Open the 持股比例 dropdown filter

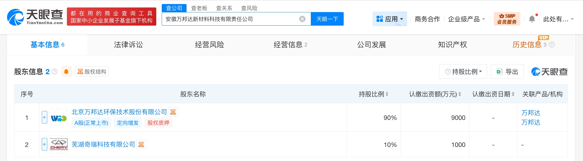pyautogui.click(x=463, y=72)
